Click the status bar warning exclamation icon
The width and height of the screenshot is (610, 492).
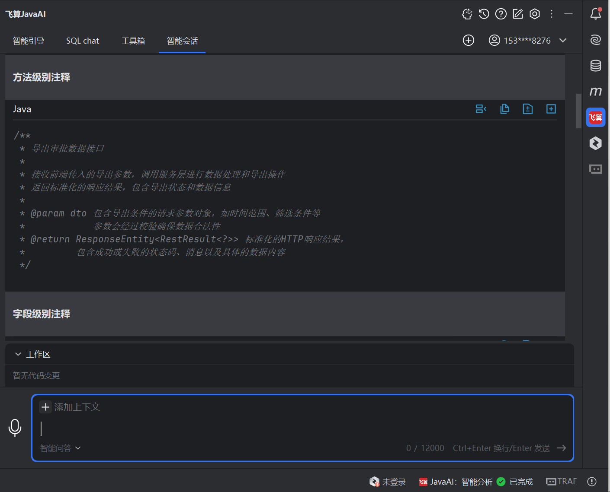click(x=592, y=482)
